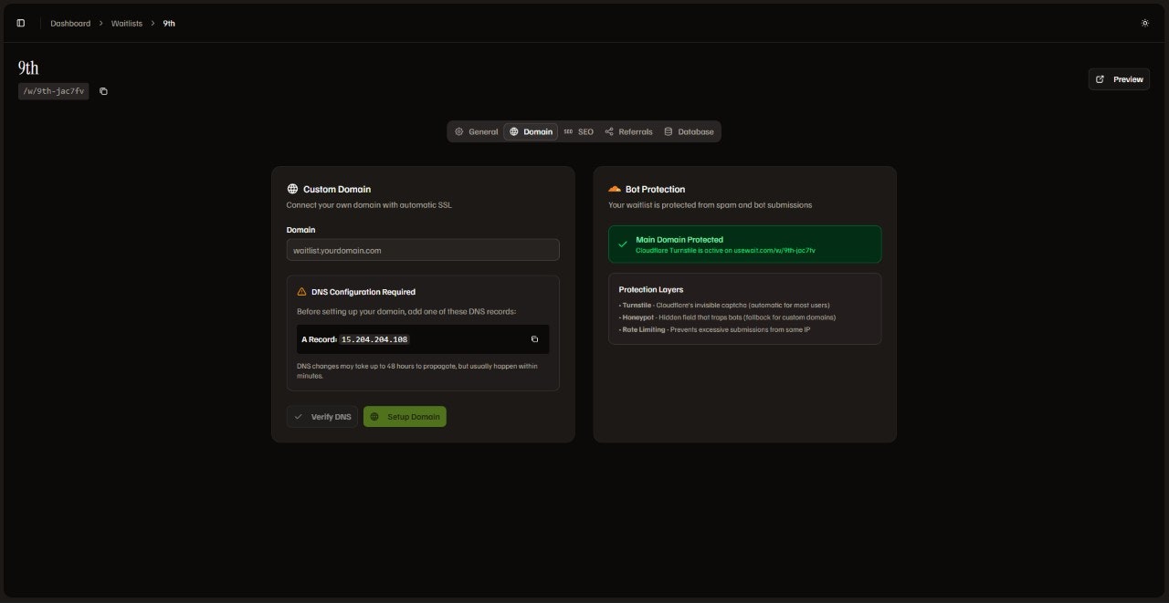Screen dimensions: 1169x603
Task: Click the globe icon on the Custom Domain card
Action: (292, 189)
